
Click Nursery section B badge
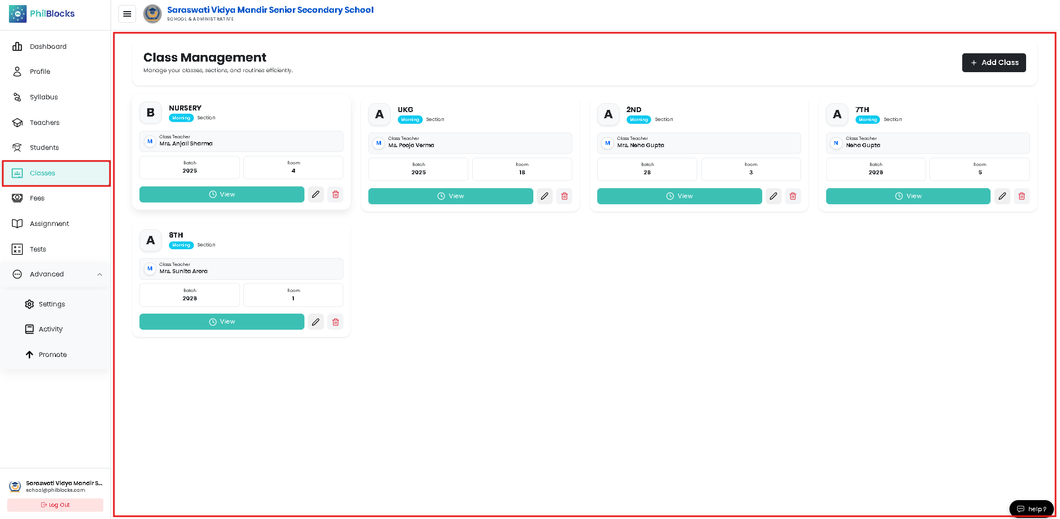click(151, 113)
